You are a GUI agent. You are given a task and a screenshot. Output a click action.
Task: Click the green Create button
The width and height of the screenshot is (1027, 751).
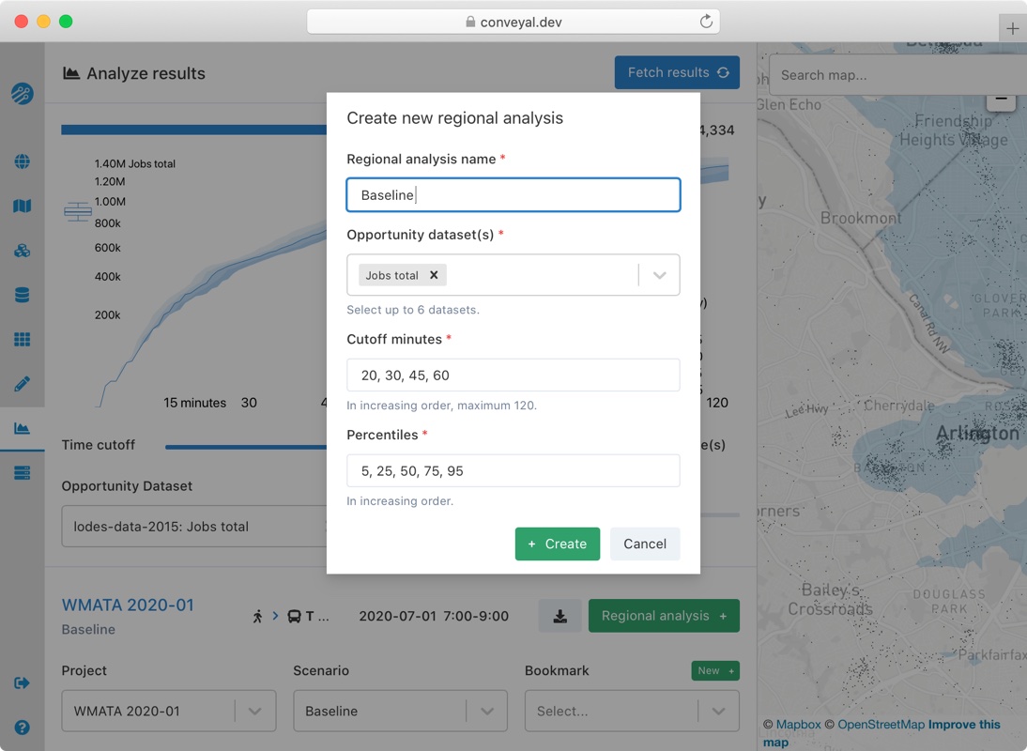pos(557,544)
